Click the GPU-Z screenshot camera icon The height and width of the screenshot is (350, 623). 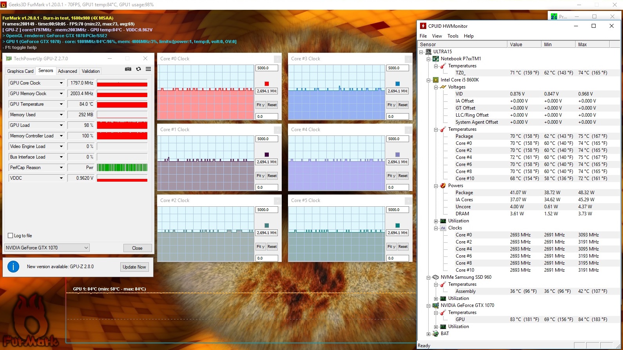(x=128, y=69)
